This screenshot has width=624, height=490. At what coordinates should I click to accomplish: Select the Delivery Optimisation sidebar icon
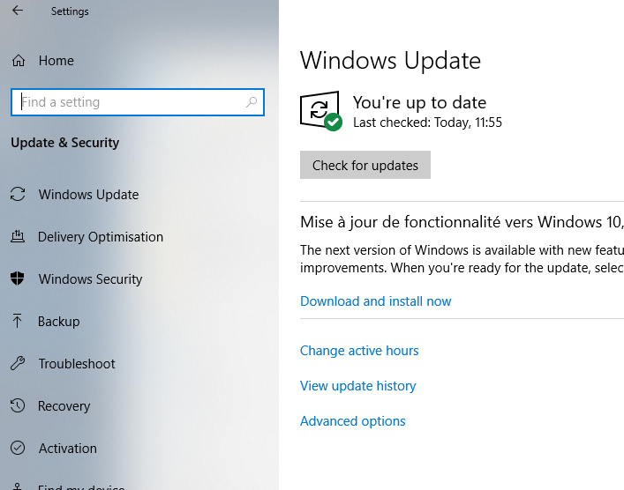tap(18, 237)
